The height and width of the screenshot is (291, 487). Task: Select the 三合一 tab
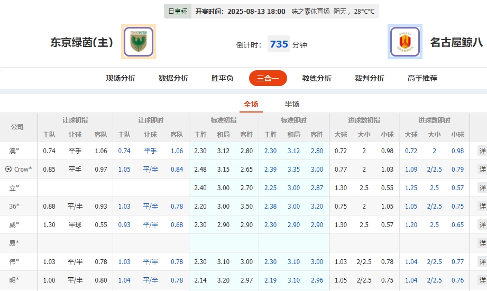(x=268, y=78)
